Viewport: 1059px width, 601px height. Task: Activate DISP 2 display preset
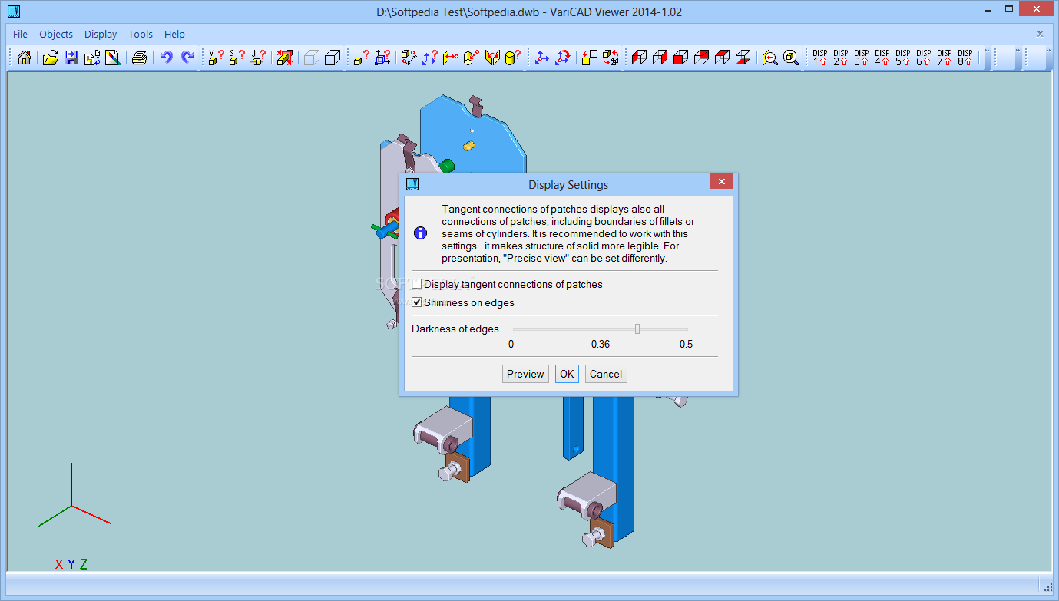841,58
